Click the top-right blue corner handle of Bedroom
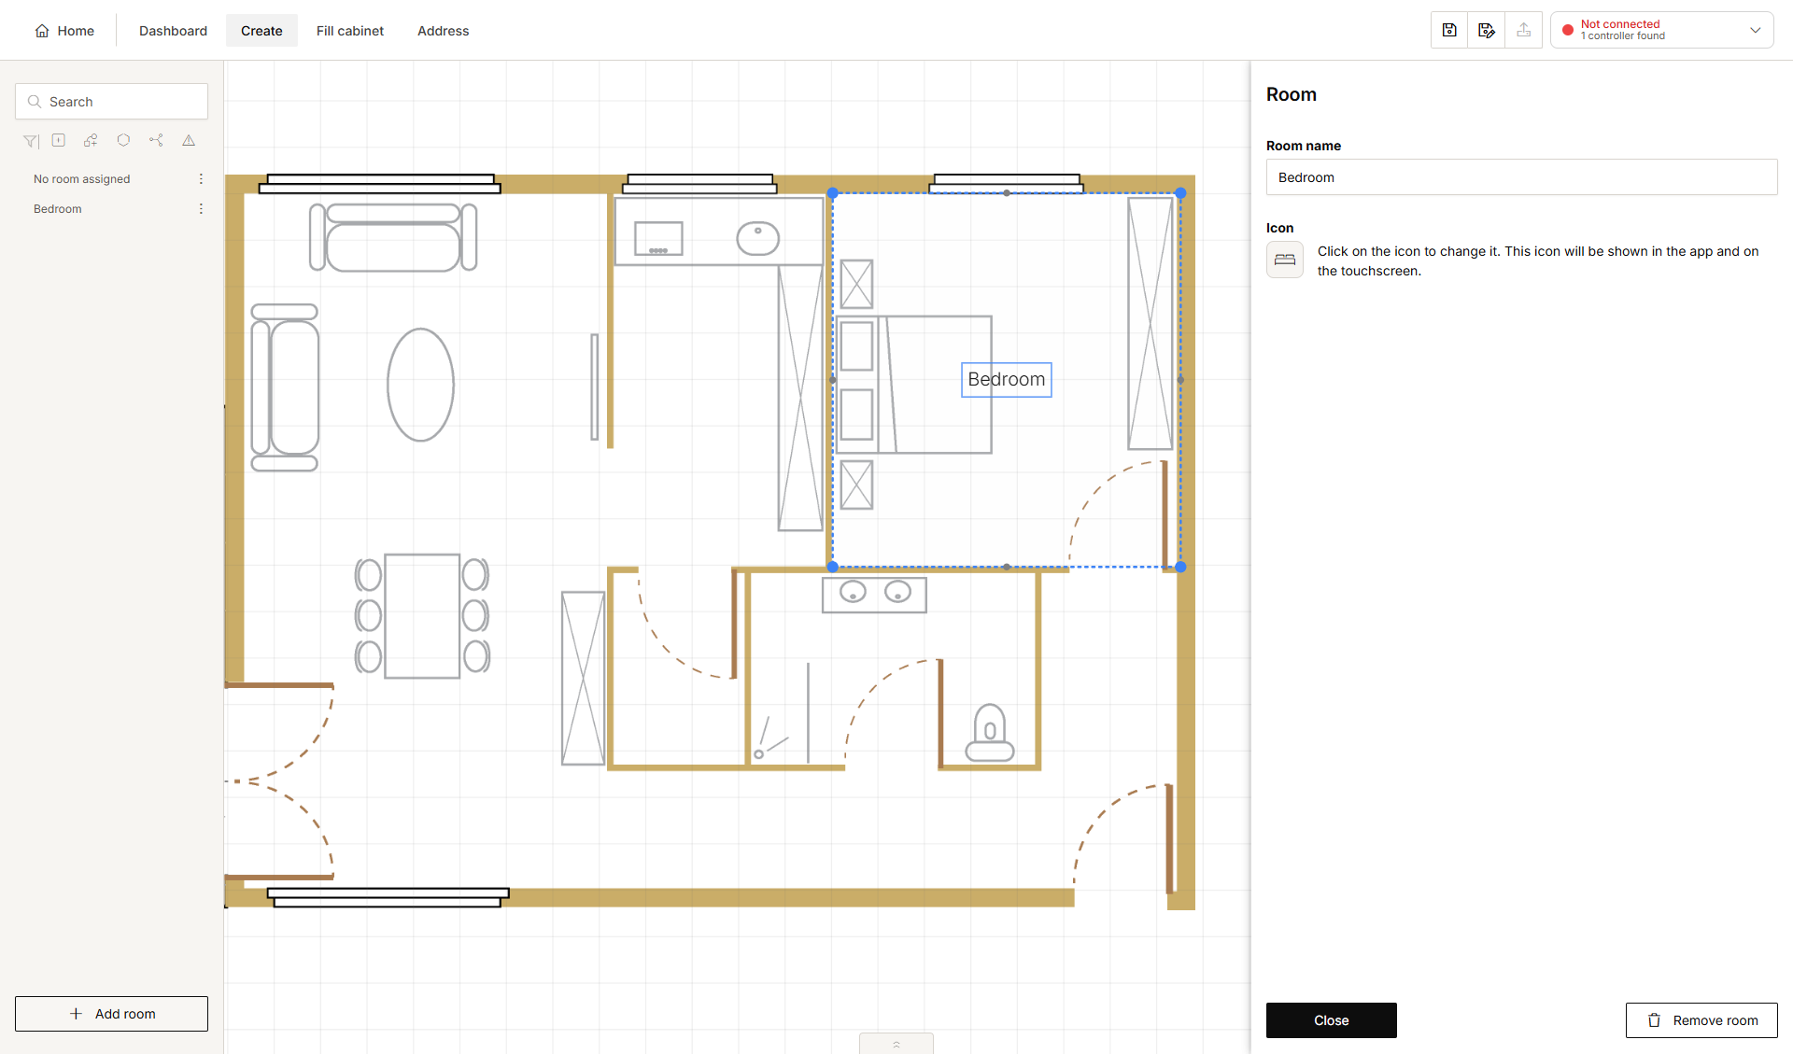This screenshot has width=1793, height=1054. point(1180,193)
